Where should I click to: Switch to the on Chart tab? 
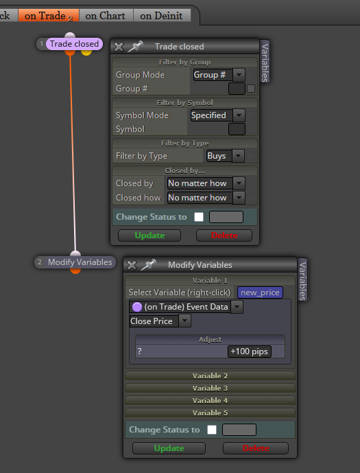tap(105, 15)
